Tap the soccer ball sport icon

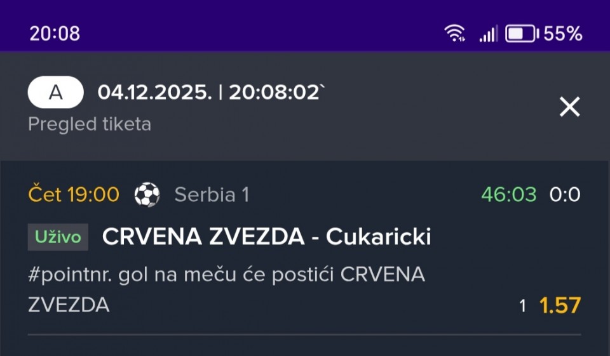point(147,195)
